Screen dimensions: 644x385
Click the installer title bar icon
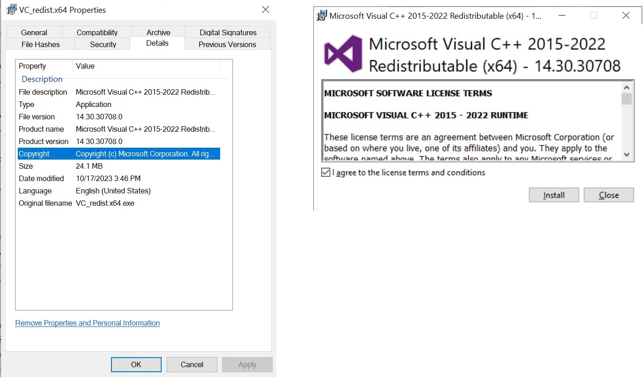(322, 16)
